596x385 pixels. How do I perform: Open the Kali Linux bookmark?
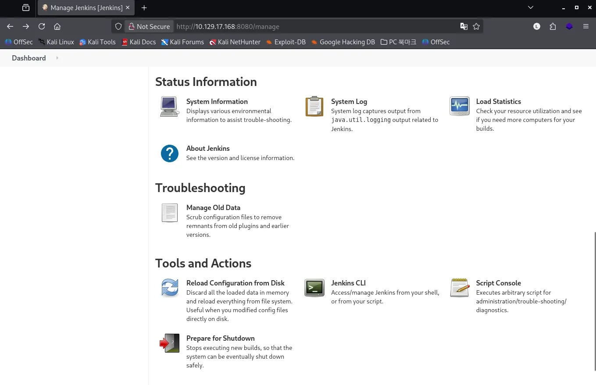[x=56, y=42]
